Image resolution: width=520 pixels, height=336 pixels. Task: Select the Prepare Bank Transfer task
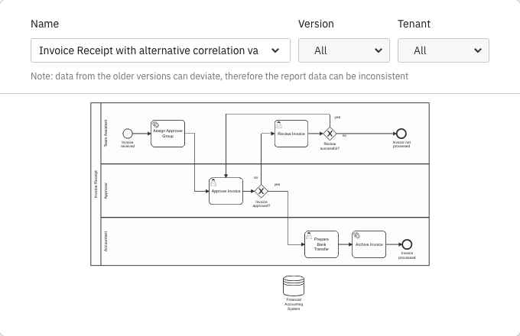321,244
